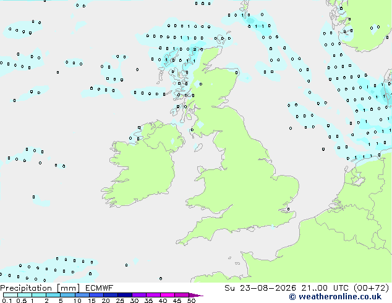Click the 0 value on the Thames estuary
Viewport: 392px width, 303px height.
289,209
